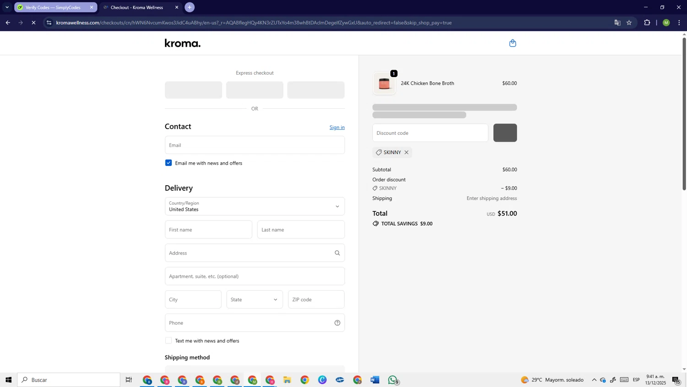
Task: Click the address search magnifier icon
Action: click(x=337, y=253)
